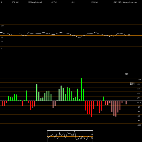Click the 0 level label in RSI panel
Screen dimensions: 142x142
click(x=1, y=49)
